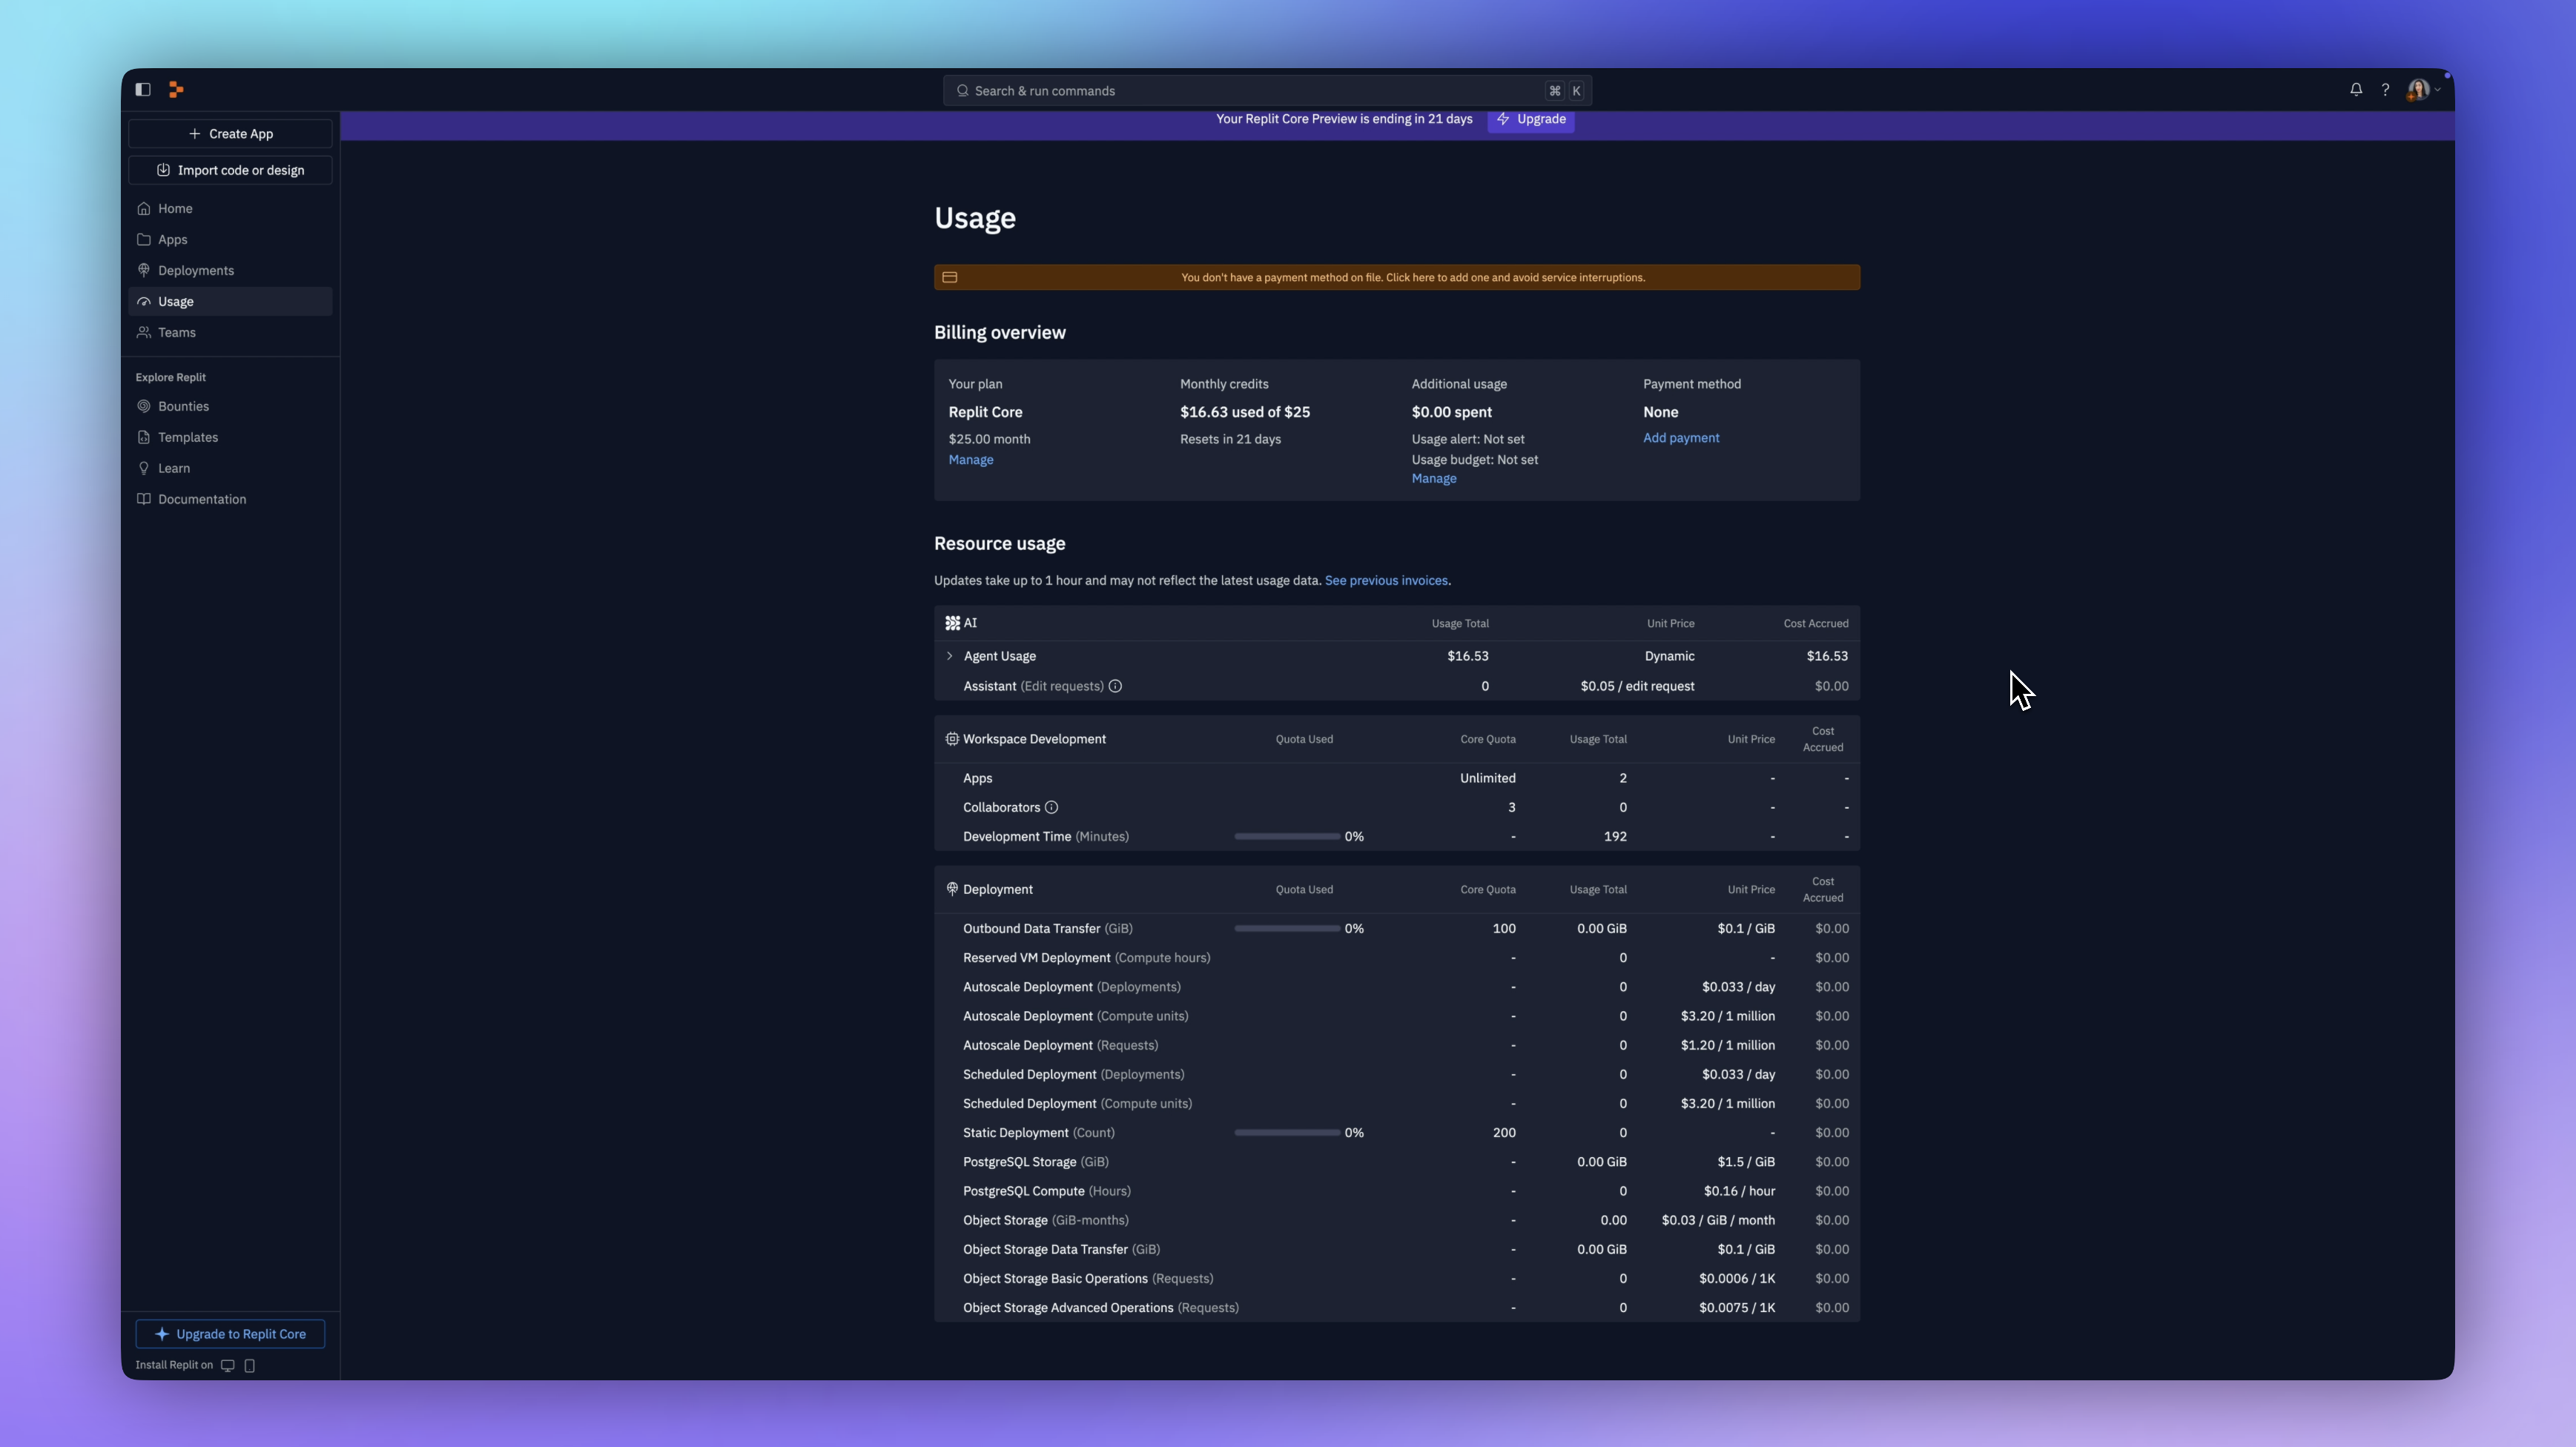Image resolution: width=2576 pixels, height=1447 pixels.
Task: Click the info icon next to Collaborators
Action: [x=1051, y=807]
